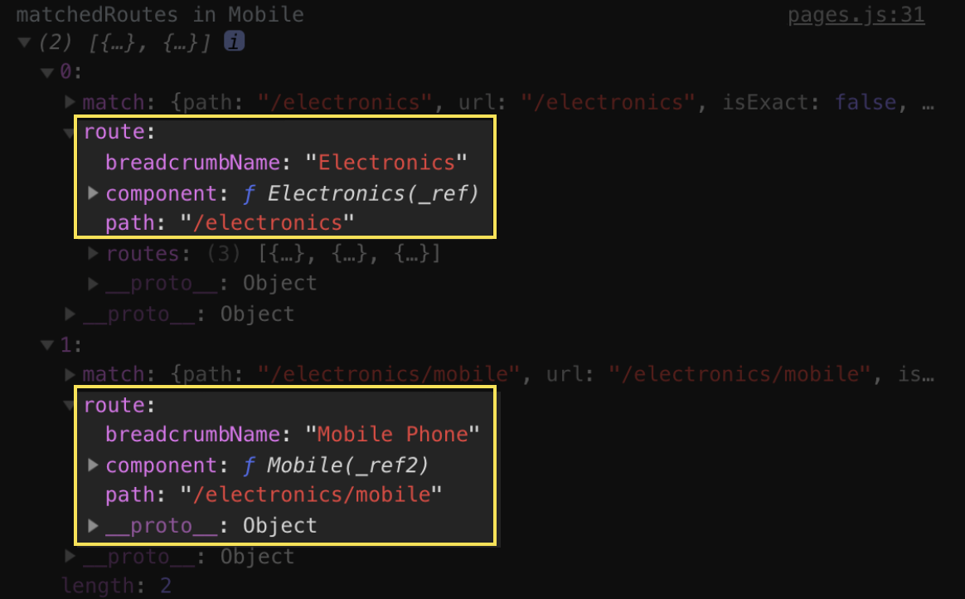Expand the Electronics(_ref) component function
This screenshot has width=965, height=599.
93,192
